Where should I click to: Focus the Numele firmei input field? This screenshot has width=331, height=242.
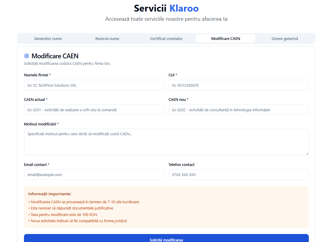(94, 85)
